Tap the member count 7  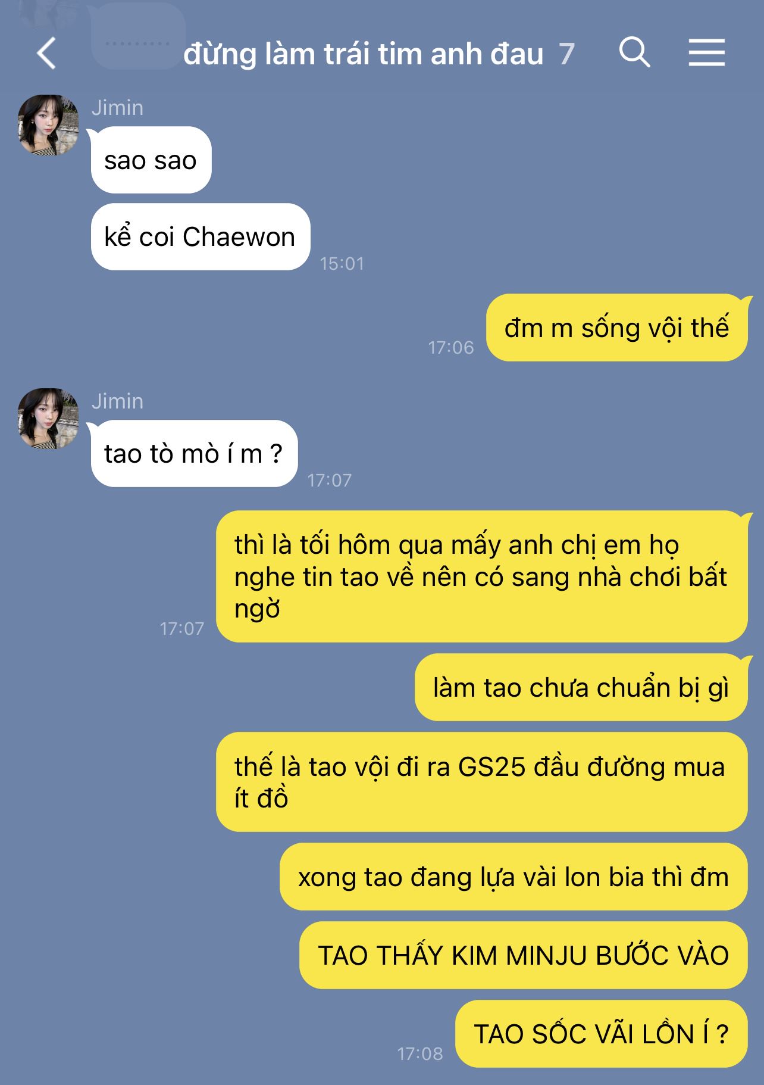[x=566, y=54]
